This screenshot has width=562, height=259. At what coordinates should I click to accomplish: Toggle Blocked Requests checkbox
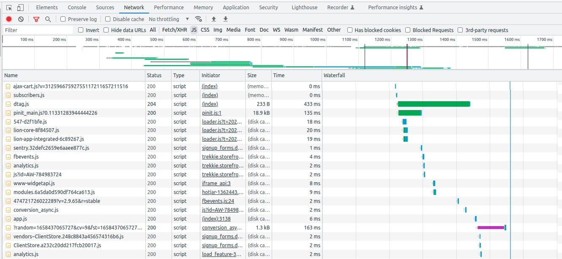pos(408,30)
